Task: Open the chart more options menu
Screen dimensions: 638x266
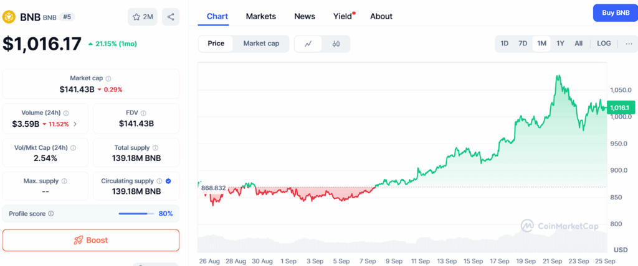Action: pos(628,44)
